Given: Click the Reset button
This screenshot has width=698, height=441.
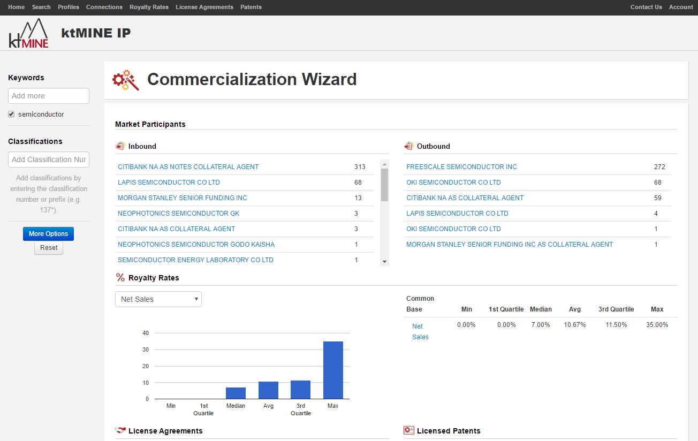Looking at the screenshot, I should coord(49,248).
